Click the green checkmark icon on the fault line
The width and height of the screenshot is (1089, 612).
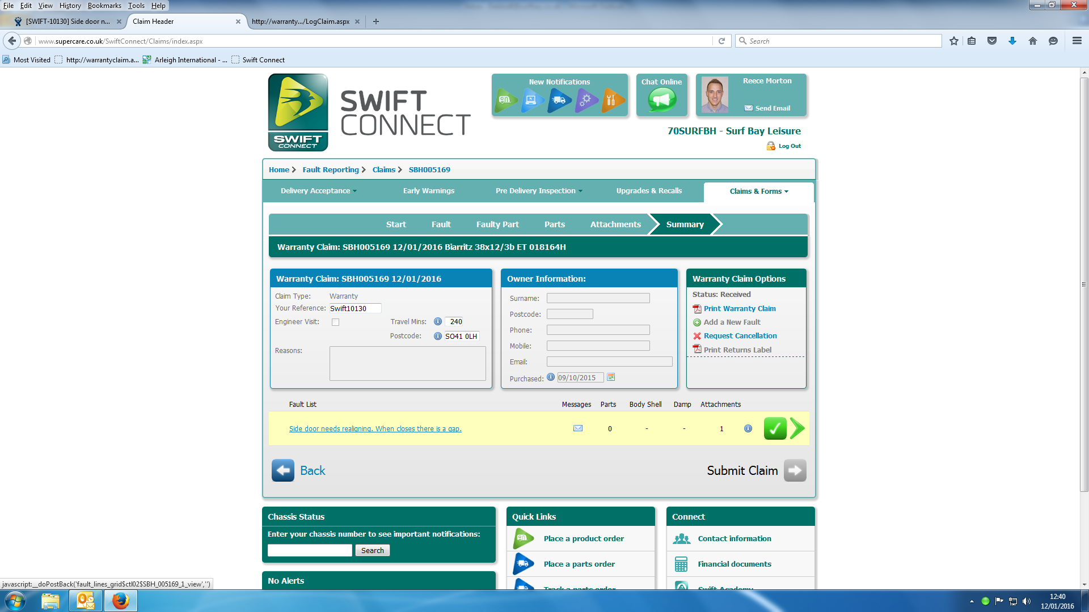[x=775, y=428]
